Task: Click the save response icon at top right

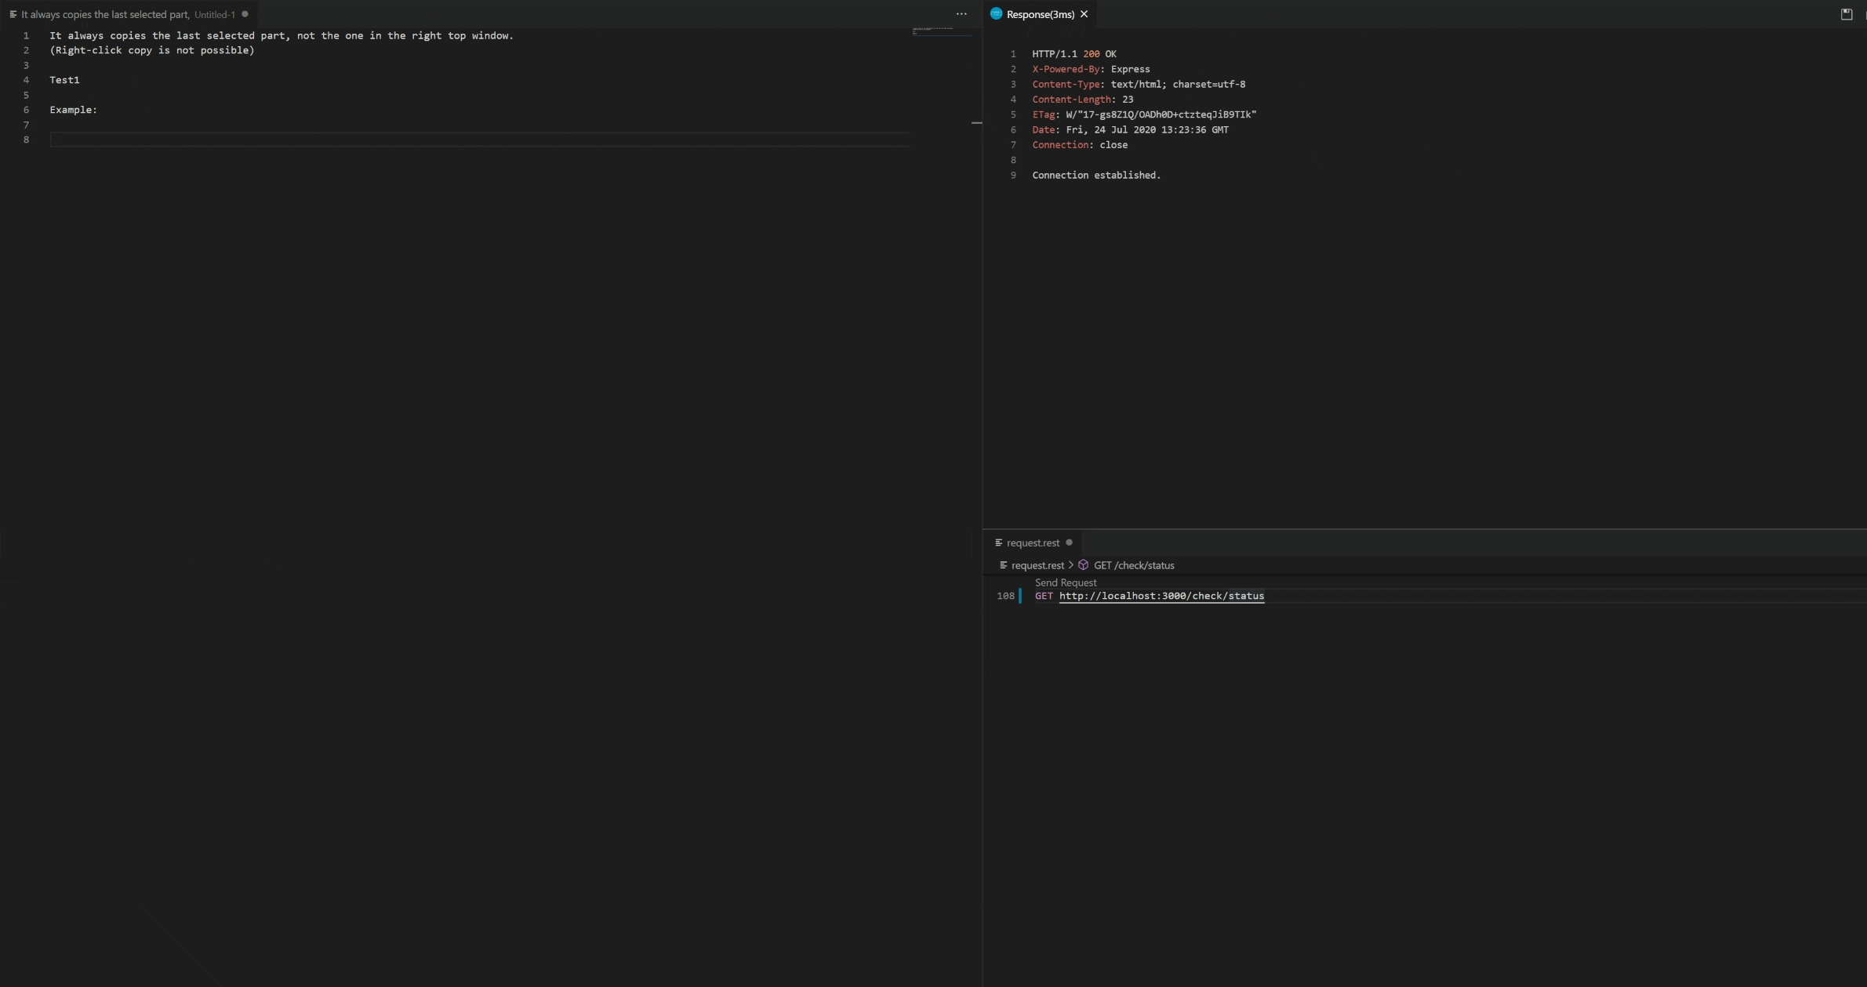Action: [1846, 13]
